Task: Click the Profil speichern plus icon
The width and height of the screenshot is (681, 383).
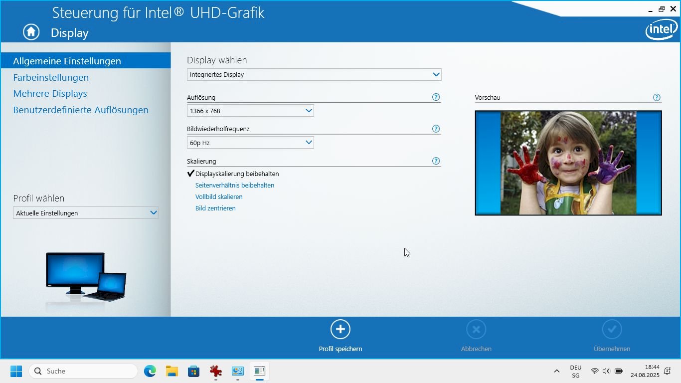Action: (x=340, y=329)
